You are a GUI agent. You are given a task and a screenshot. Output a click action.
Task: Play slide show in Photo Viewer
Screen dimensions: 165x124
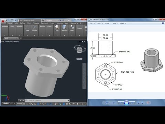(126, 103)
